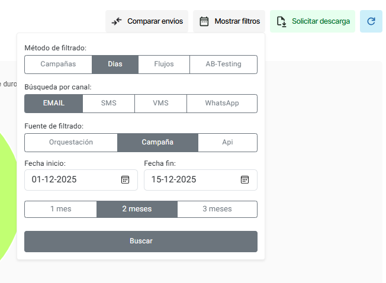This screenshot has height=283, width=386.
Task: Select Dias filtering method
Action: click(115, 64)
